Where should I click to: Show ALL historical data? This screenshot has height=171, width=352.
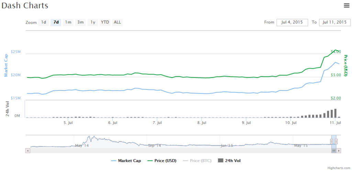click(117, 22)
